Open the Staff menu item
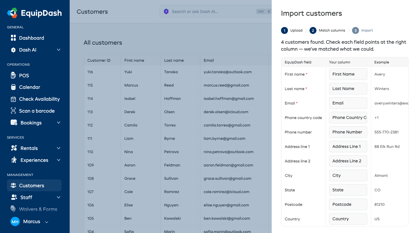418x233 pixels. tap(34, 197)
